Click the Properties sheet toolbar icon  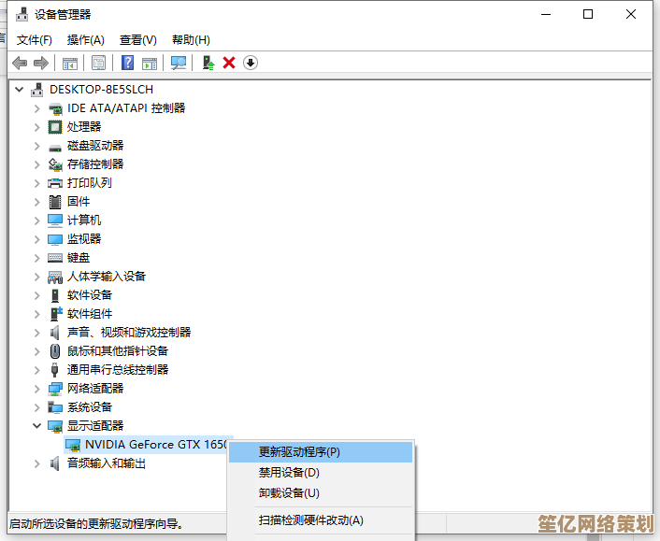[98, 63]
